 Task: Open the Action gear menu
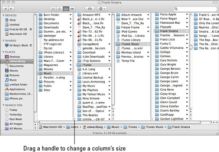pos(102,9)
